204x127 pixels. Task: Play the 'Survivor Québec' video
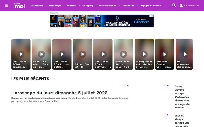pos(165,54)
